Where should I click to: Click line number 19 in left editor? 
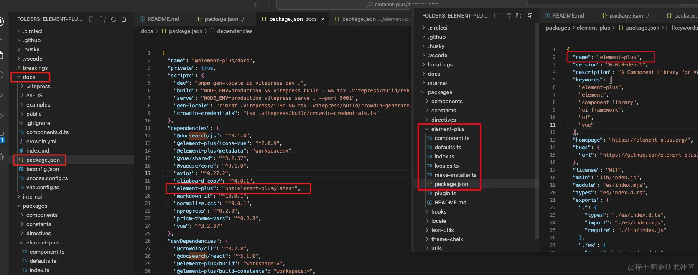pyautogui.click(x=148, y=188)
